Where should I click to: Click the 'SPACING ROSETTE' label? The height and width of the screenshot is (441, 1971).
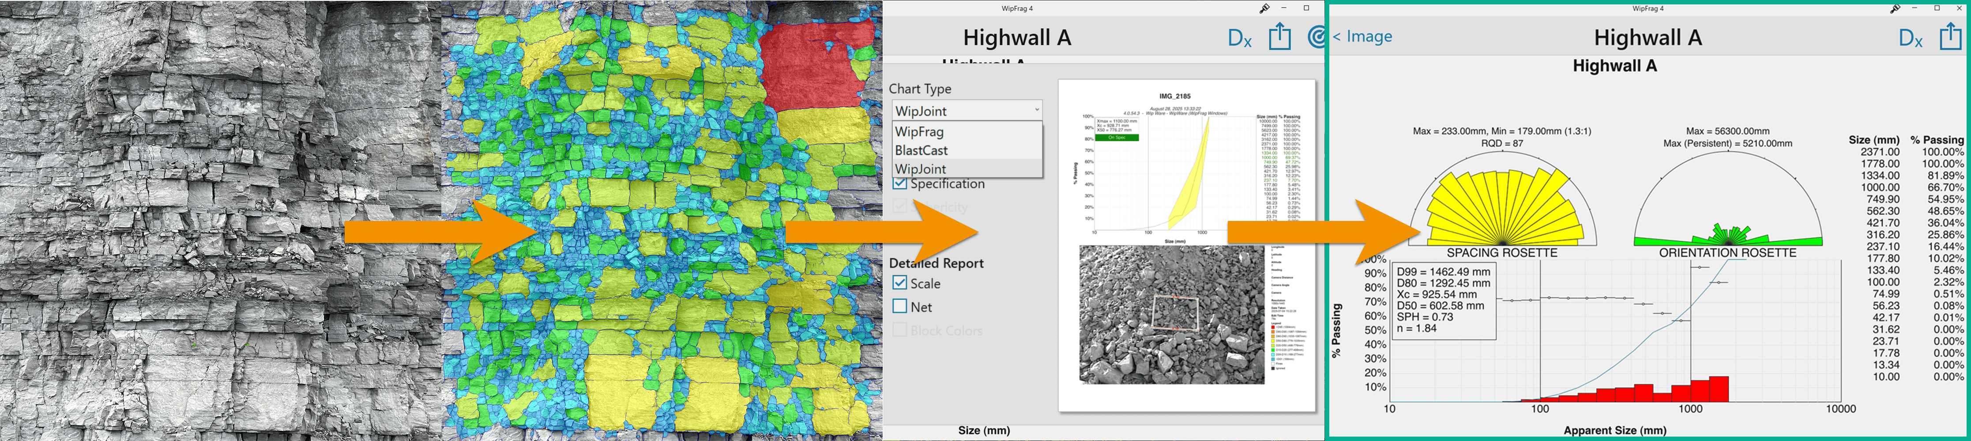[x=1502, y=253]
